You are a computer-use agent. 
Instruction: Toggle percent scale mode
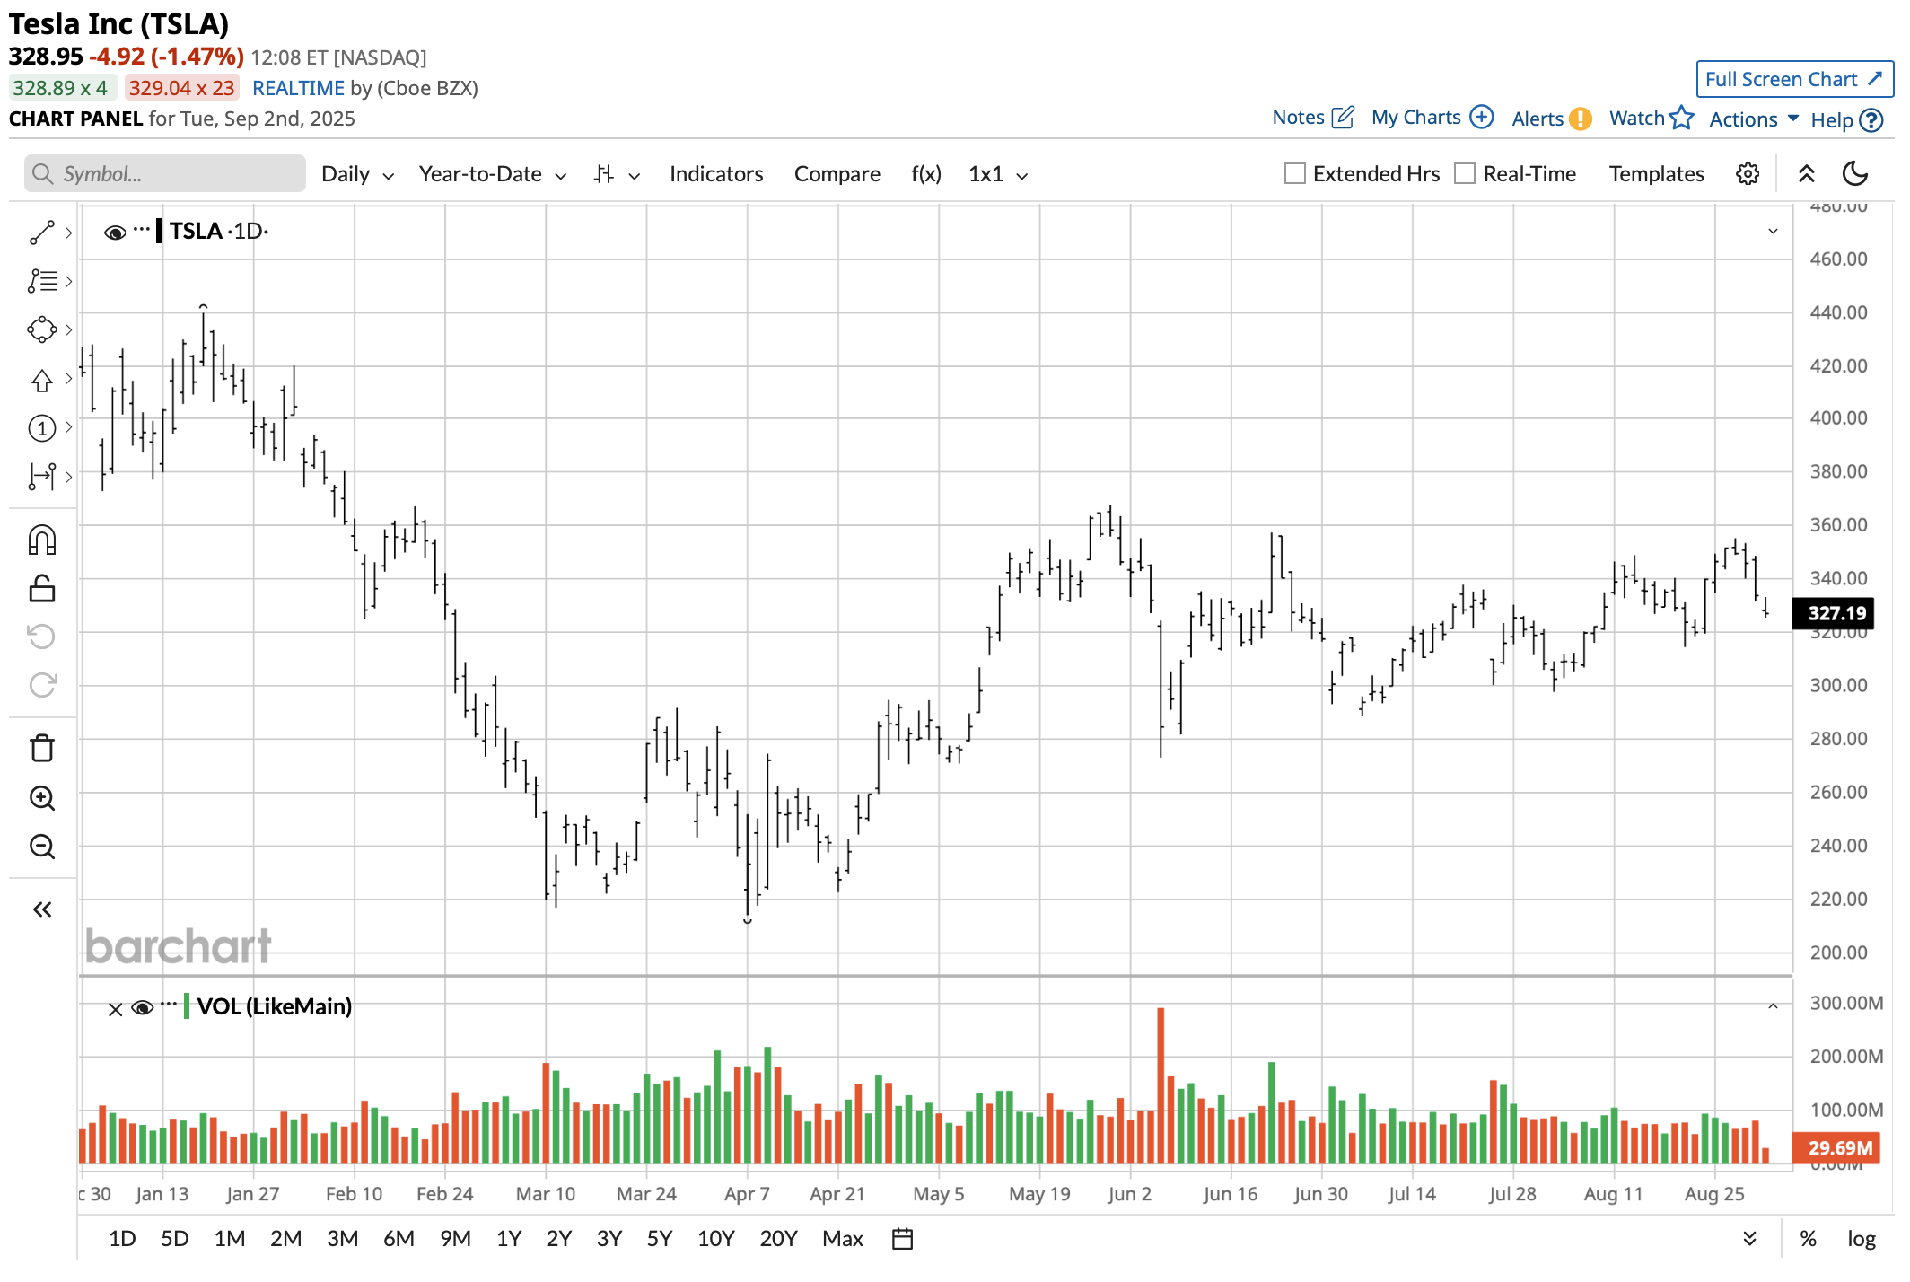(1808, 1239)
